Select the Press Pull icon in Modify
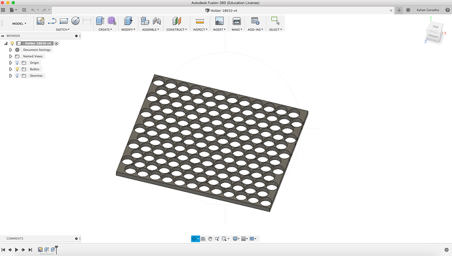Viewport: 452px width, 256px height. point(128,21)
